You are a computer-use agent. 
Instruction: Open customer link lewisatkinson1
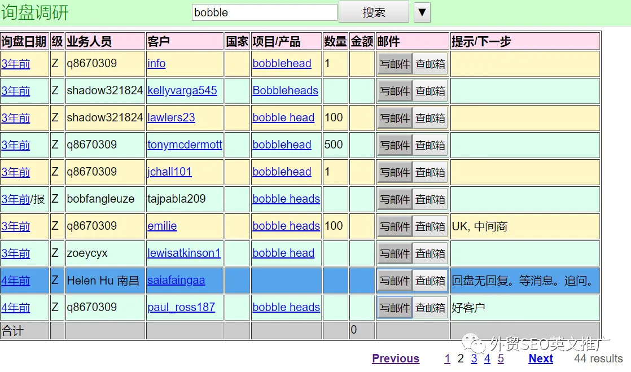[183, 253]
